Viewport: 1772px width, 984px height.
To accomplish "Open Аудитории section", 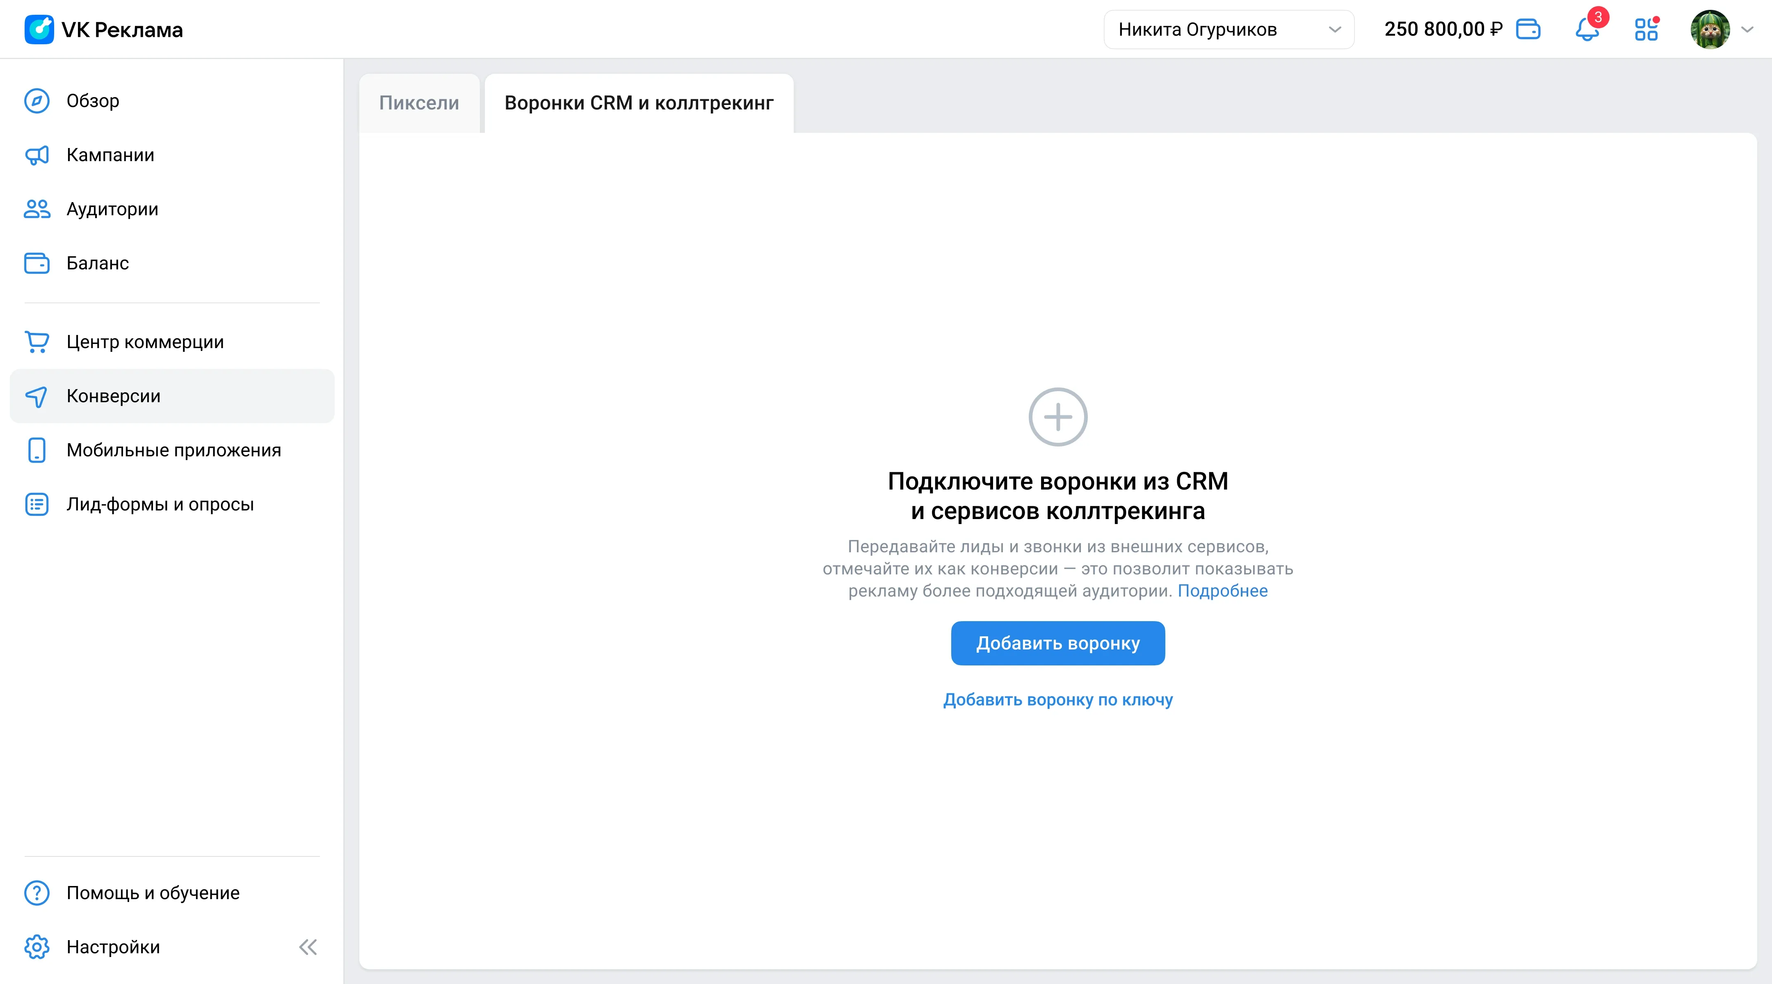I will 172,209.
